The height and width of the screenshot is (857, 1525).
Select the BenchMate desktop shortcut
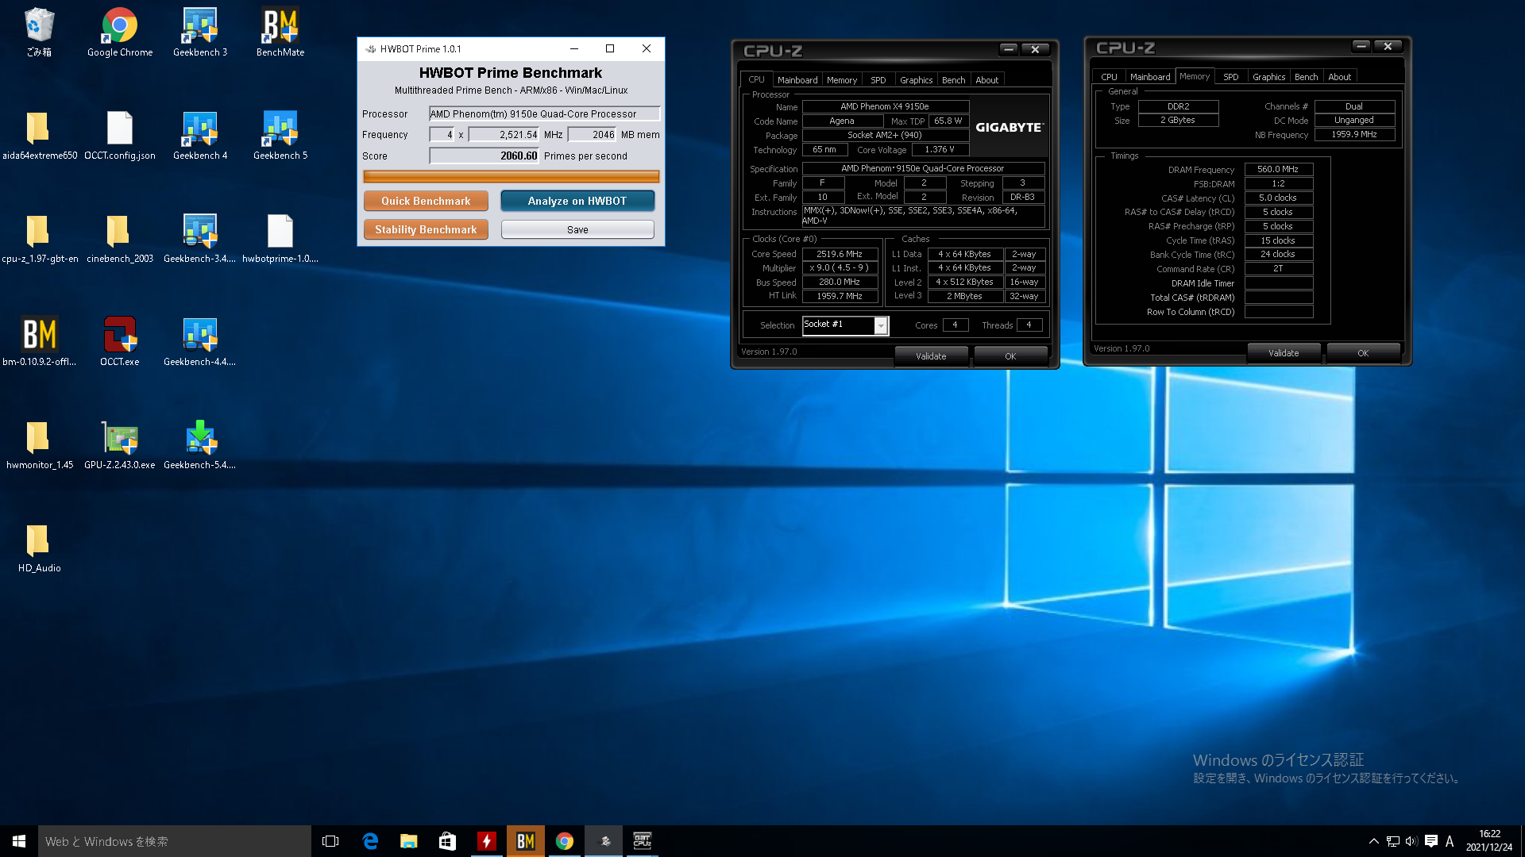(x=280, y=33)
